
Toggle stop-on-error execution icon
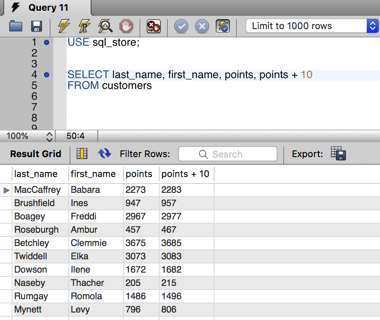pos(154,26)
